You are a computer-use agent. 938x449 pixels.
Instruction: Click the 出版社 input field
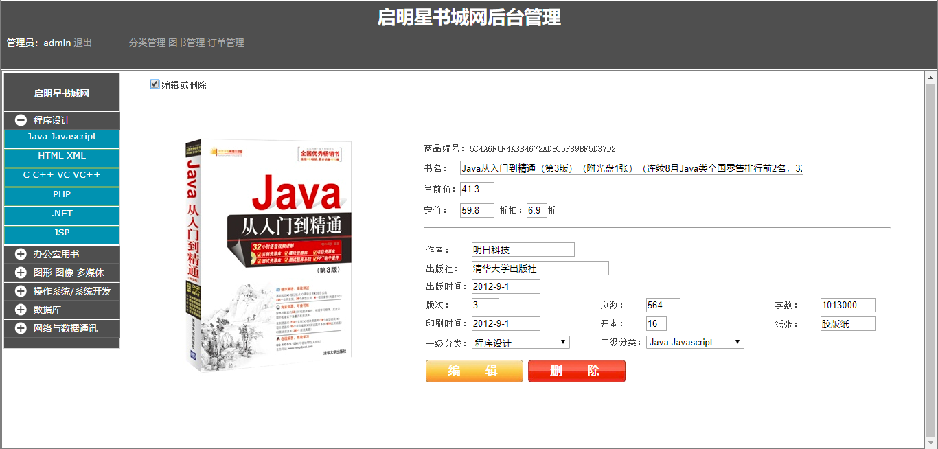click(x=540, y=268)
